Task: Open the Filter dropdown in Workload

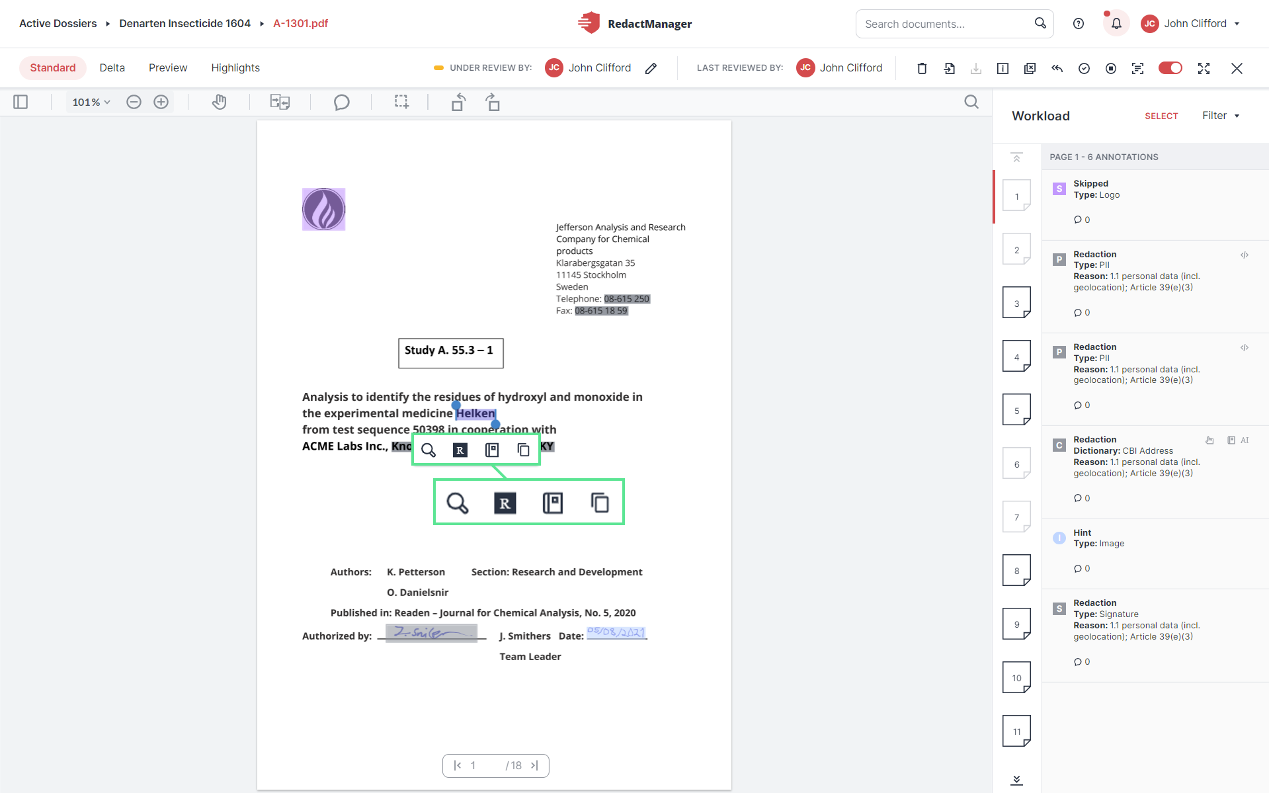Action: tap(1221, 116)
